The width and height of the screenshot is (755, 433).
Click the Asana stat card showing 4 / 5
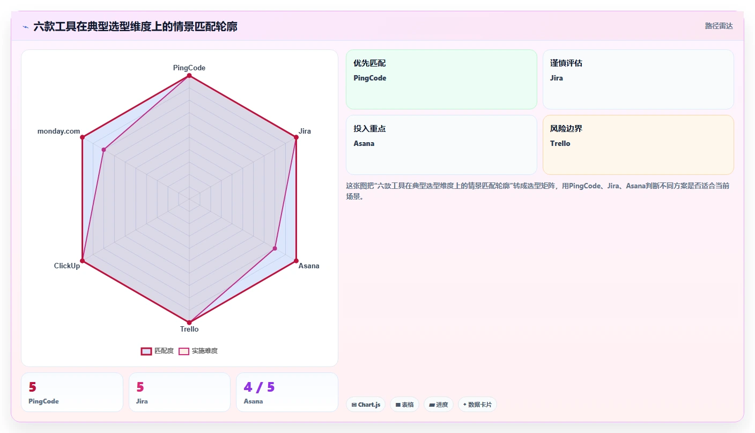coord(287,392)
